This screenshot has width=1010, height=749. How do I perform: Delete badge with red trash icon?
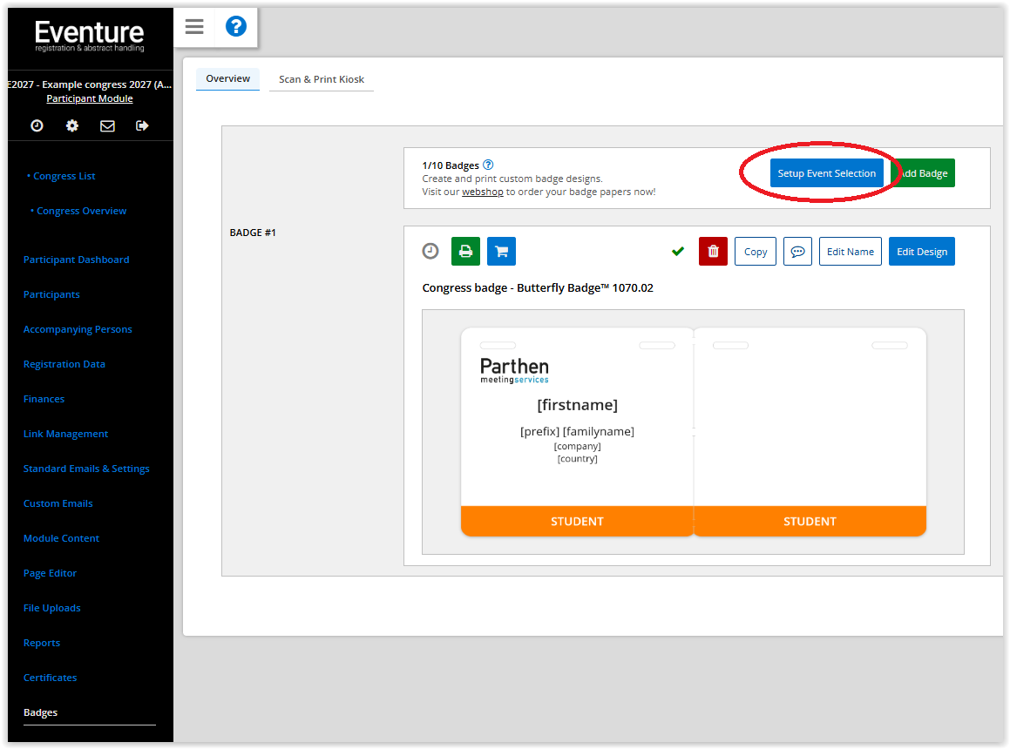click(713, 252)
